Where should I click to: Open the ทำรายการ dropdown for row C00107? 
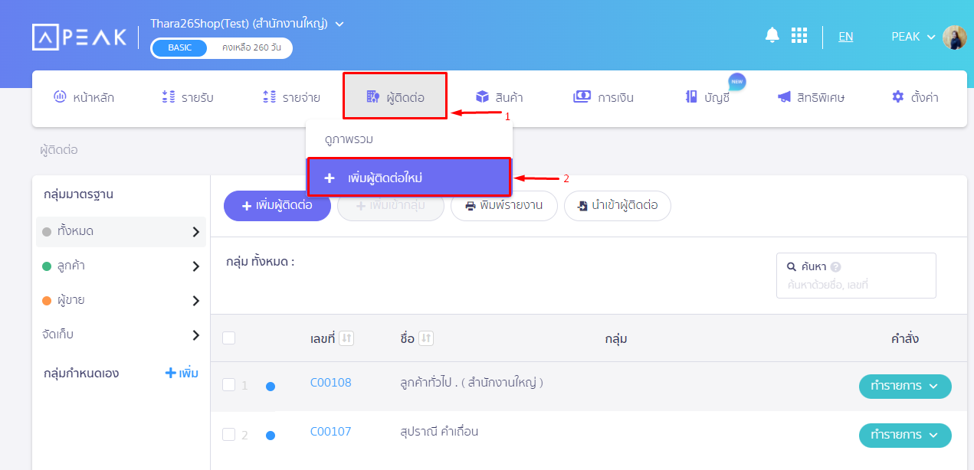(x=904, y=435)
